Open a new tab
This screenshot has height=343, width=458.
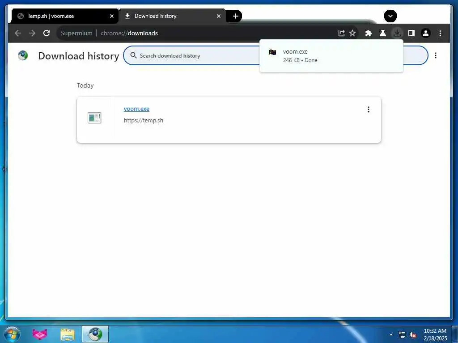(x=235, y=16)
